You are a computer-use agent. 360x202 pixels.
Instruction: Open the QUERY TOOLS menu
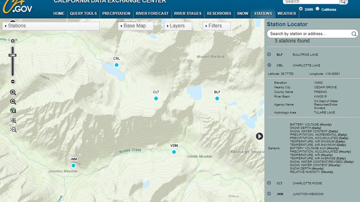(x=83, y=13)
